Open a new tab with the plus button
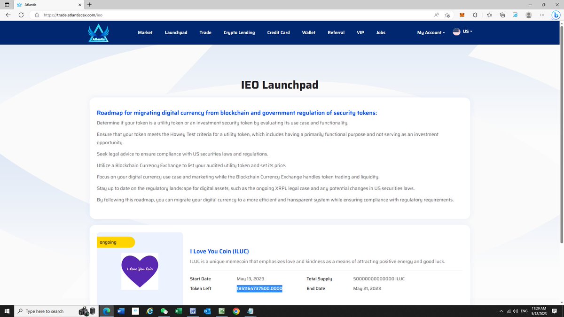The width and height of the screenshot is (564, 317). coord(89,5)
